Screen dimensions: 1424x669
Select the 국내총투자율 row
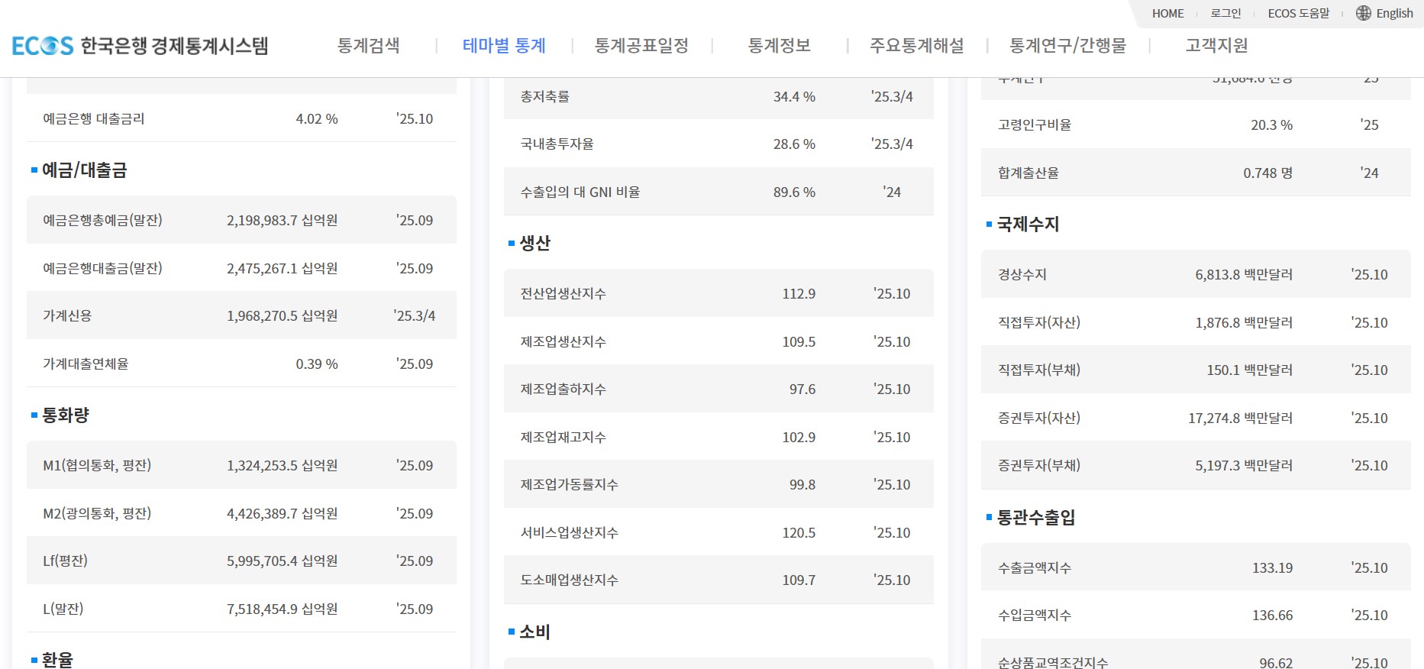[x=718, y=144]
